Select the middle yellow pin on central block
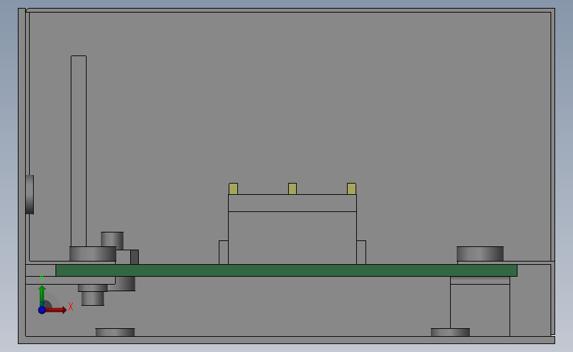The image size is (573, 352). [x=292, y=189]
